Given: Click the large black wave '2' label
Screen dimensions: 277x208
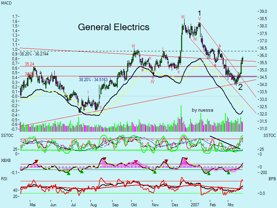Looking at the screenshot, I should (x=240, y=87).
